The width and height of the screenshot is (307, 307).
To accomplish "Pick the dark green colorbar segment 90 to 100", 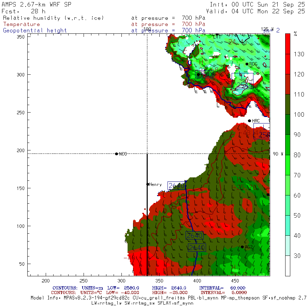I will click(288, 125).
